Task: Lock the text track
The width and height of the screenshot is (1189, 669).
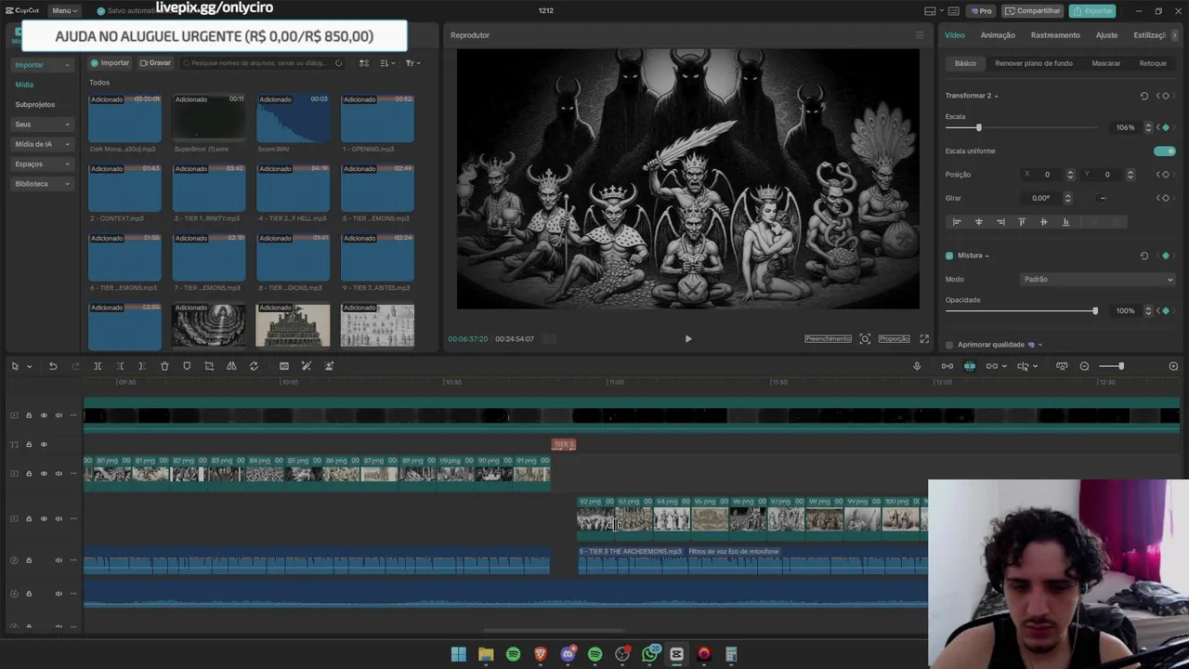Action: click(29, 445)
